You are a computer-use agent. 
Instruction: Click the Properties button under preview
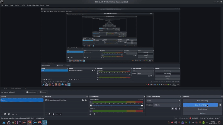coord(31,92)
